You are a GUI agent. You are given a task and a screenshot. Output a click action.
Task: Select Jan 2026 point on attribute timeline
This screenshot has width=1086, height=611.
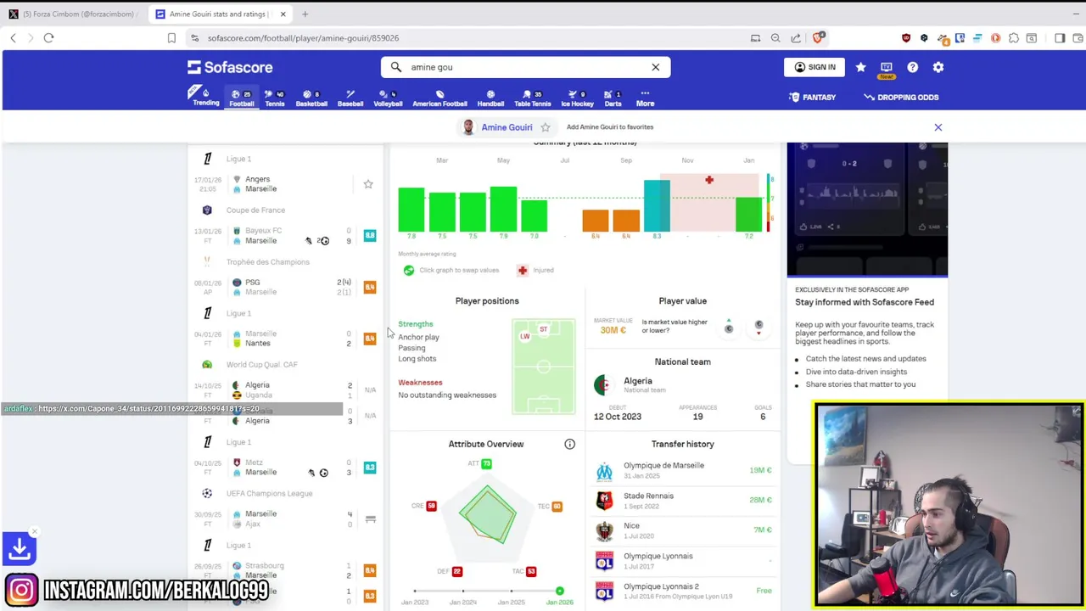[x=560, y=591]
